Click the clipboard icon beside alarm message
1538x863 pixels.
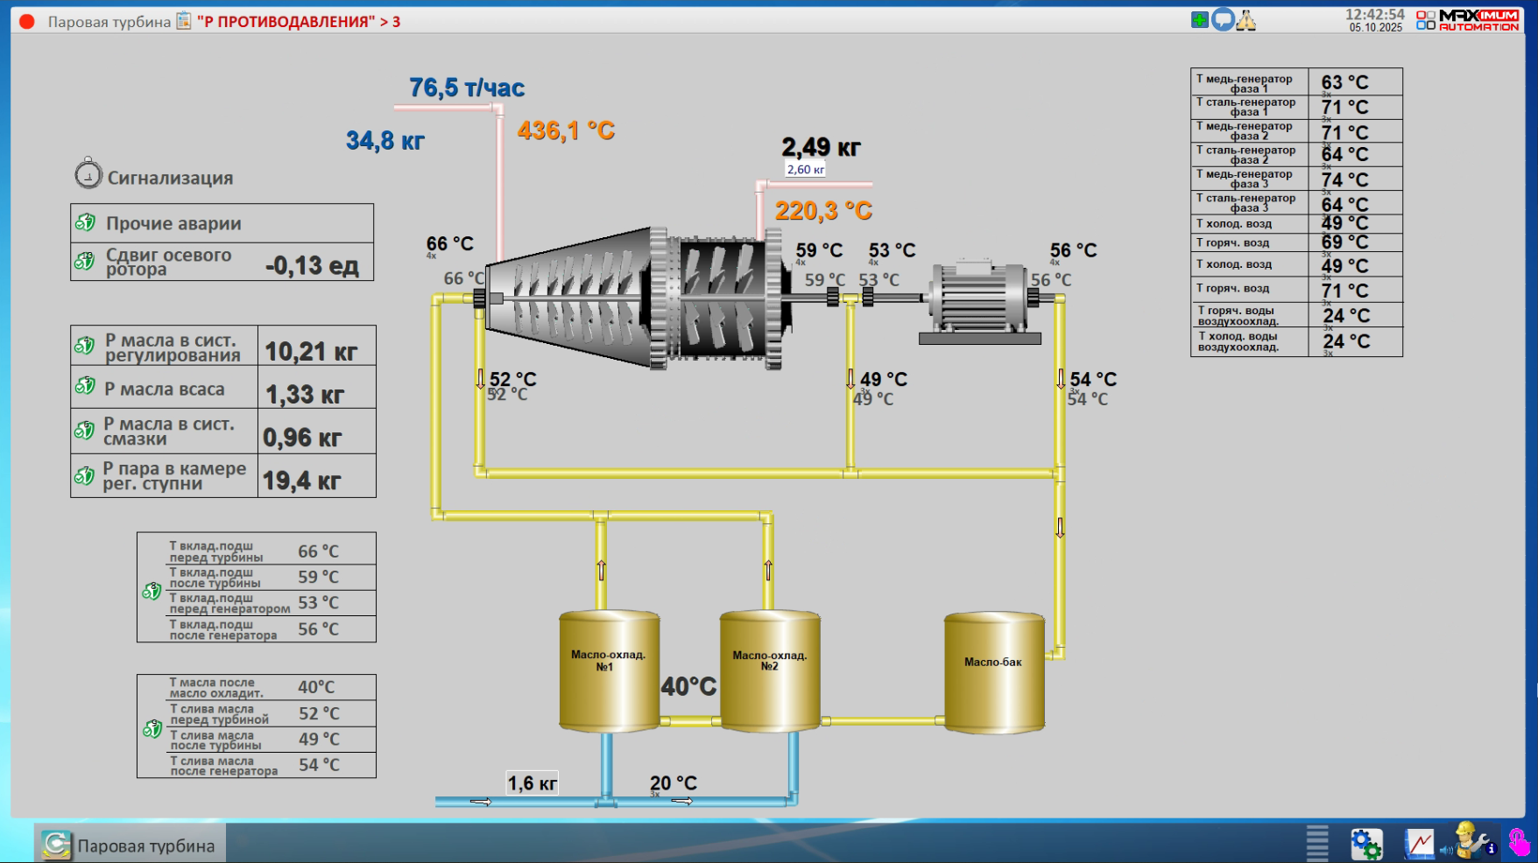click(184, 21)
